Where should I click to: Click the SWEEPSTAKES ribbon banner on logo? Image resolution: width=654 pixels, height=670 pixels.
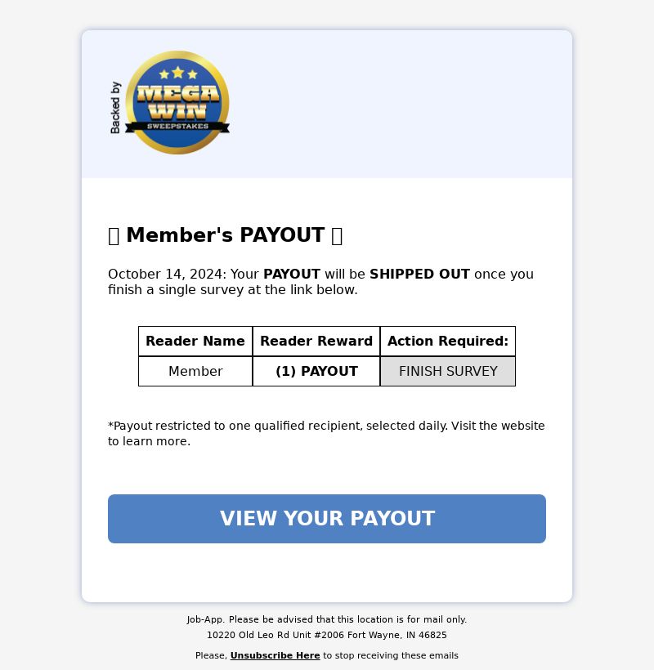[x=177, y=127]
